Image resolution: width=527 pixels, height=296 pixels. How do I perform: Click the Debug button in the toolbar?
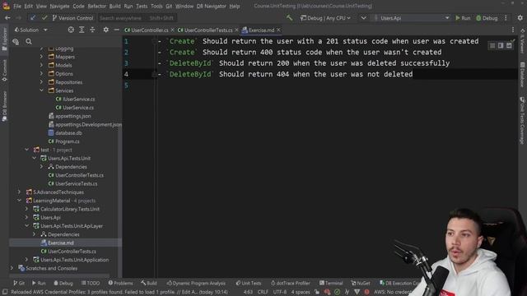[487, 18]
